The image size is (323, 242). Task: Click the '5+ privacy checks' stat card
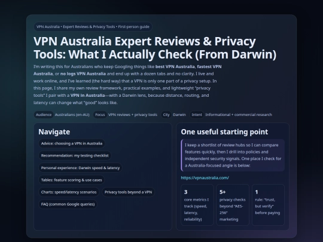click(233, 205)
